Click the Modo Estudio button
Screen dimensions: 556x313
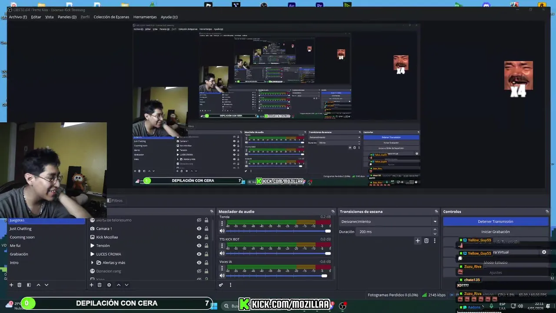[x=496, y=263]
